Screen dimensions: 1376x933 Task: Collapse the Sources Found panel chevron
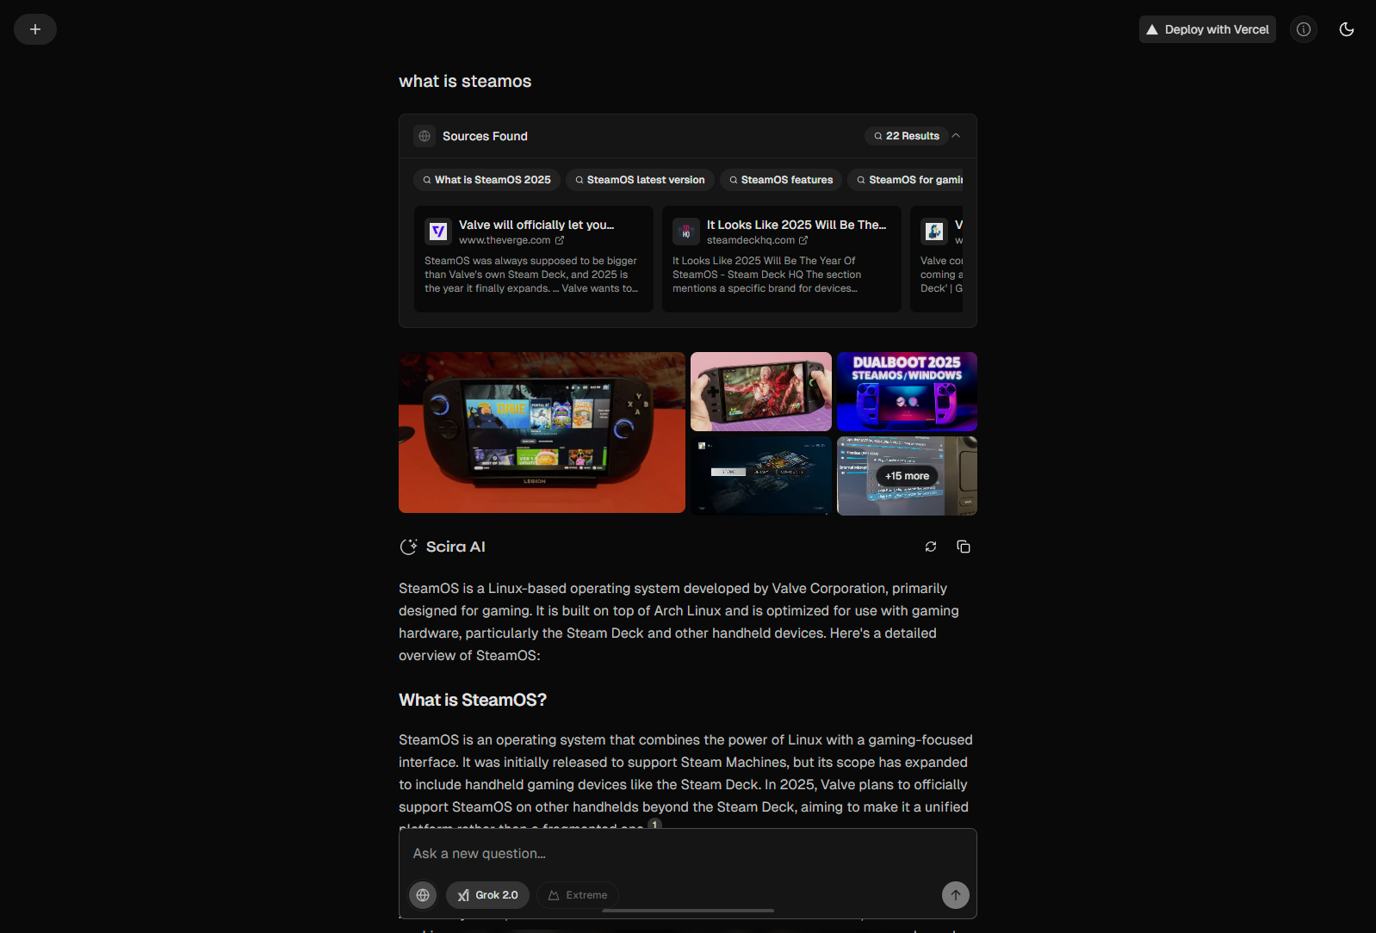tap(956, 136)
